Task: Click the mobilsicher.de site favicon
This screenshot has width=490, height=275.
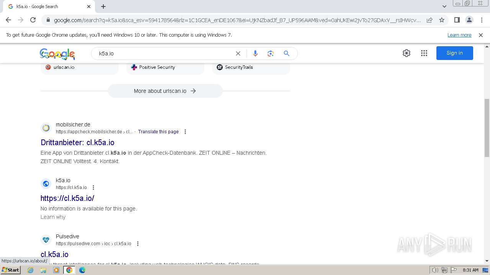Action: pos(46,128)
